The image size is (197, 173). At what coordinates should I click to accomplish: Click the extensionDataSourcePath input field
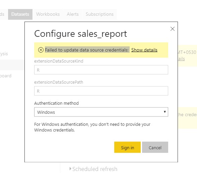point(101,91)
